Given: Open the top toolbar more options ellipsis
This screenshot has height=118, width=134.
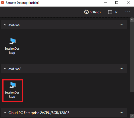Looking at the screenshot, I should 128,12.
